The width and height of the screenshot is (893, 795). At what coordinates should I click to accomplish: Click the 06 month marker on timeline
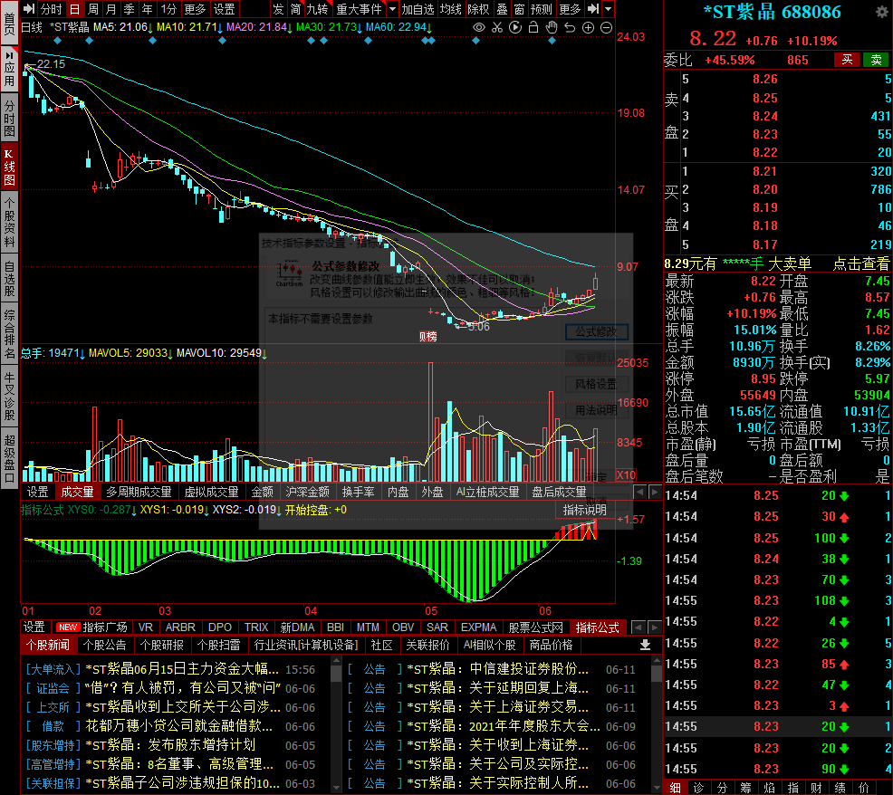(x=545, y=610)
